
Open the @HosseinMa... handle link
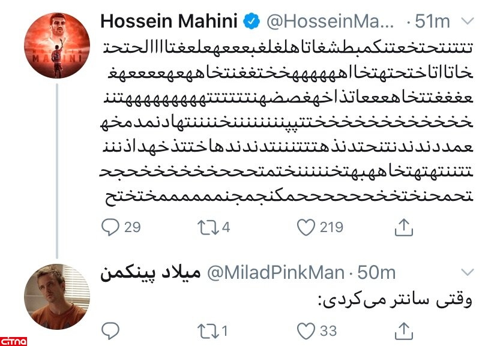[332, 22]
